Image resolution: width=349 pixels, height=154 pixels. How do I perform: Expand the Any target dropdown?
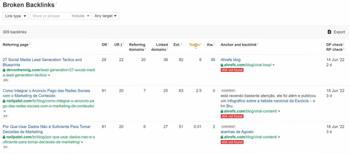pos(105,16)
